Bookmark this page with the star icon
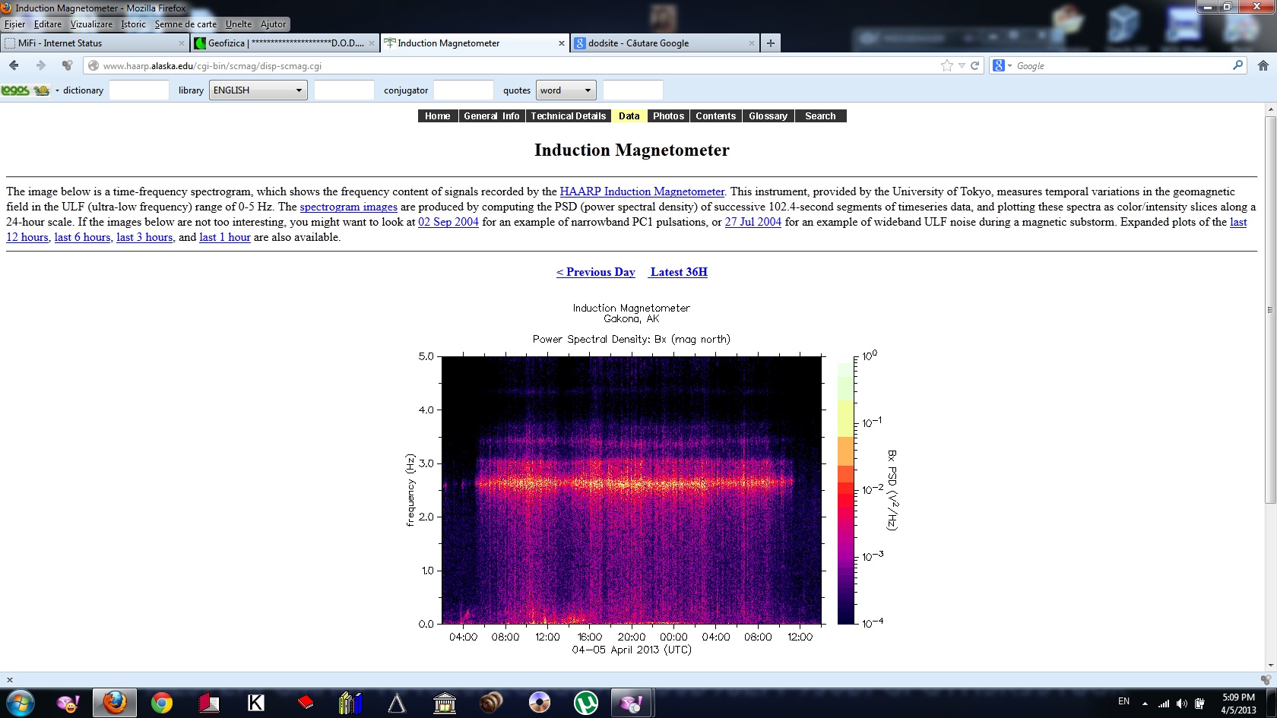The image size is (1277, 718). (947, 65)
